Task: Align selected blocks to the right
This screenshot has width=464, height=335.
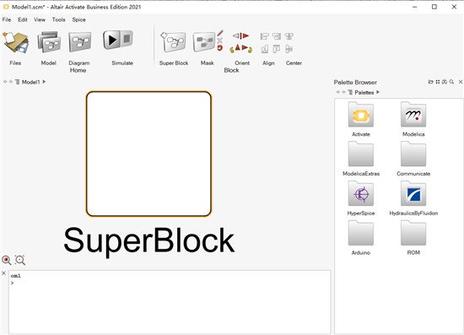Action: tap(277, 36)
